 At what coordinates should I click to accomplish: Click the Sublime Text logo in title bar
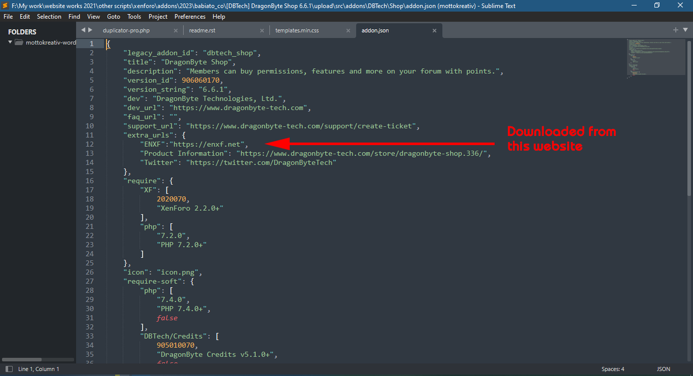tap(5, 5)
